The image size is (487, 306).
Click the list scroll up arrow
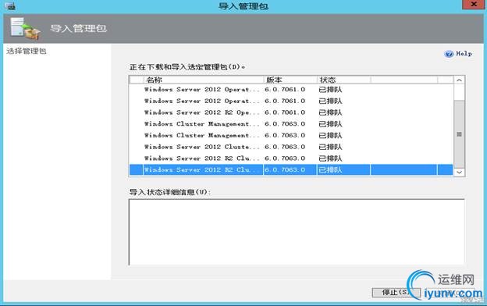click(x=459, y=80)
